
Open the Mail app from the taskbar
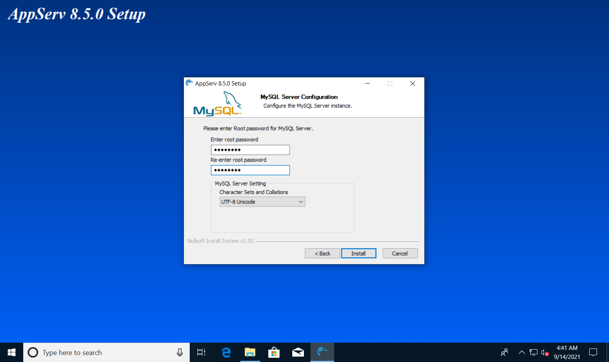(x=298, y=352)
